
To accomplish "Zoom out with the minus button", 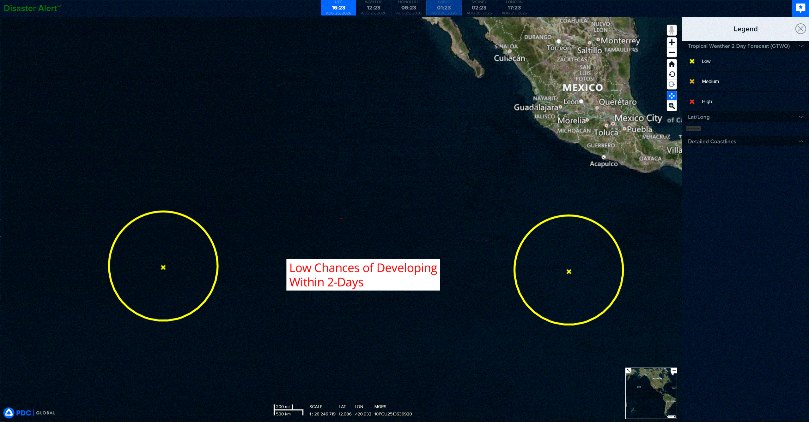I will point(672,53).
